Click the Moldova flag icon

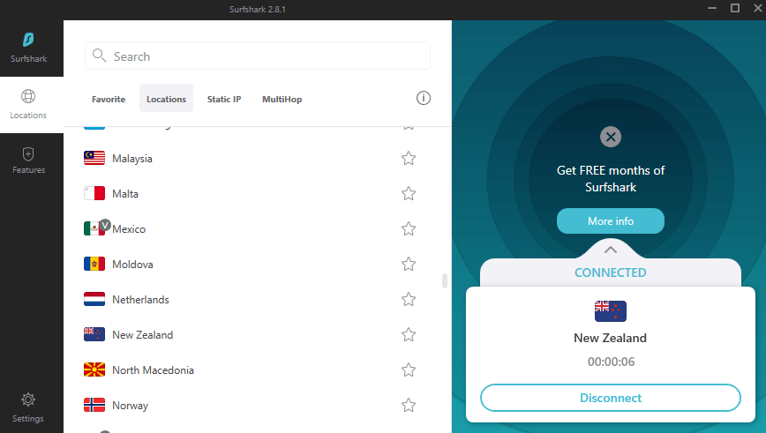[x=94, y=264]
